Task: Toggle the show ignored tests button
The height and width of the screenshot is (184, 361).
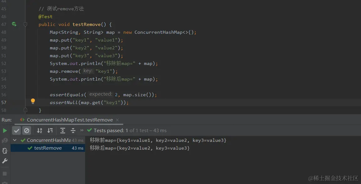Action: (27, 131)
